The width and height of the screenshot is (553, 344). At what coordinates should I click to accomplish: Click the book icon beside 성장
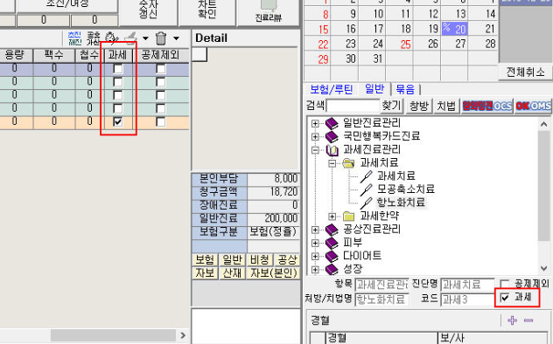pyautogui.click(x=332, y=270)
